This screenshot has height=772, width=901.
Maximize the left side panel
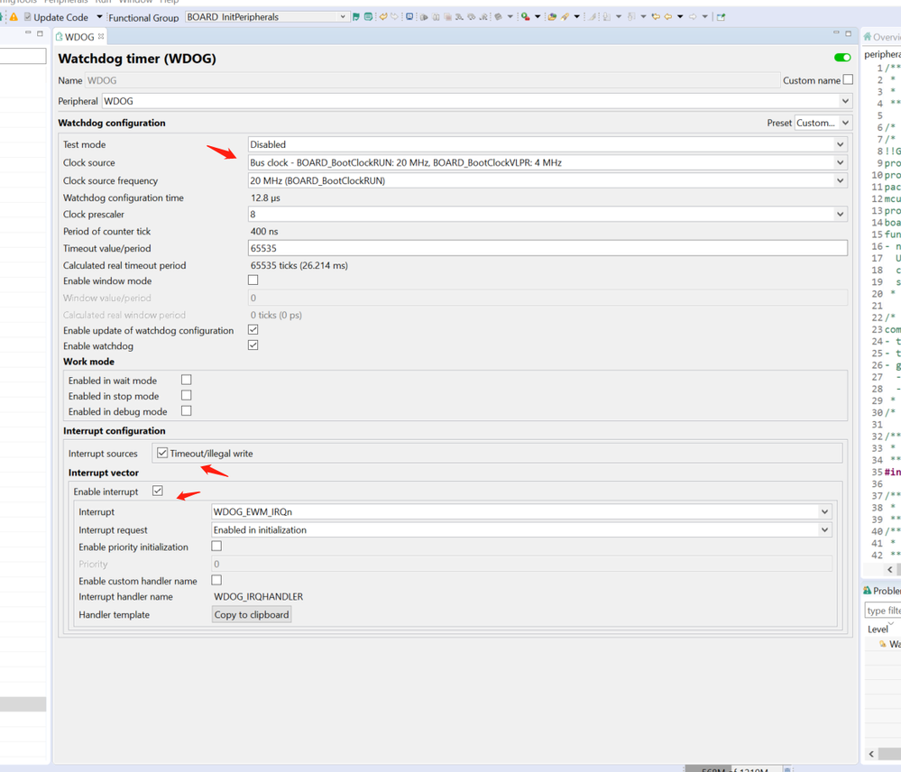pos(40,33)
